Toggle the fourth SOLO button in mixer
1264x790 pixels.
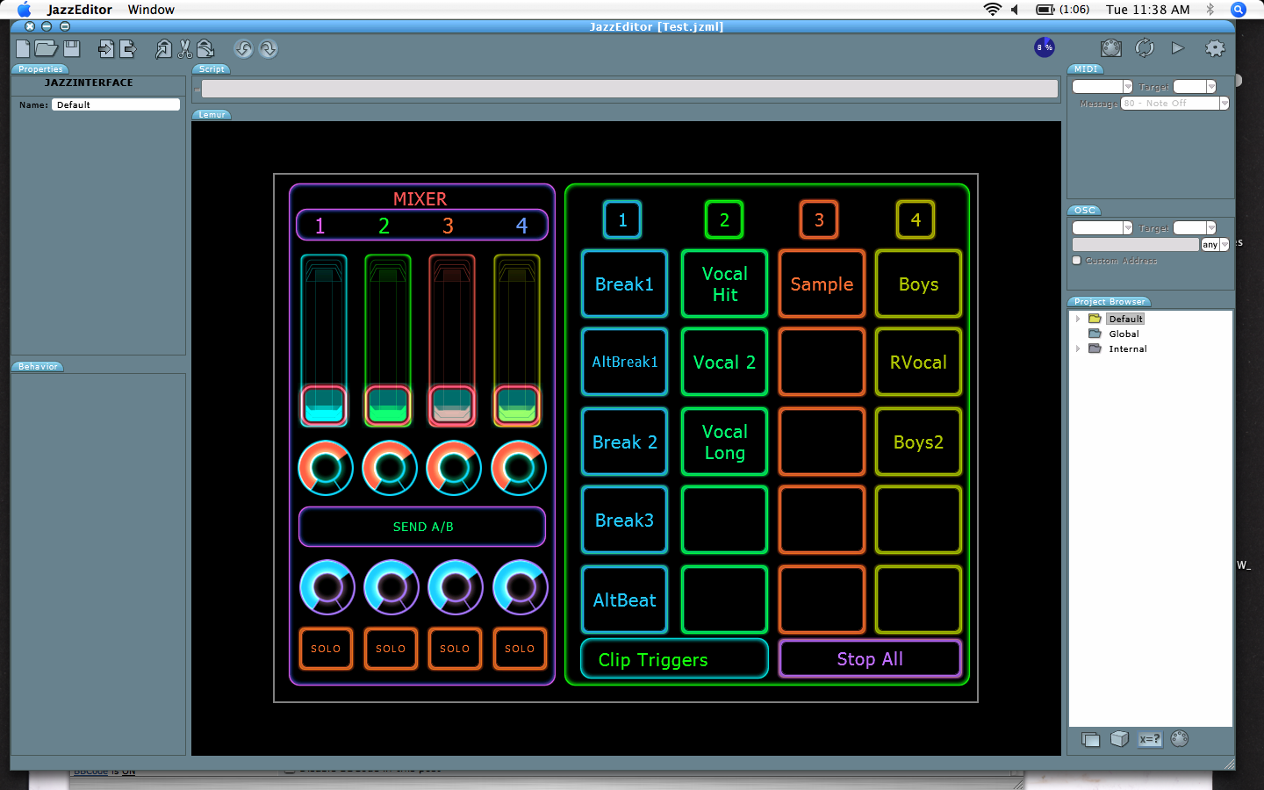point(520,649)
